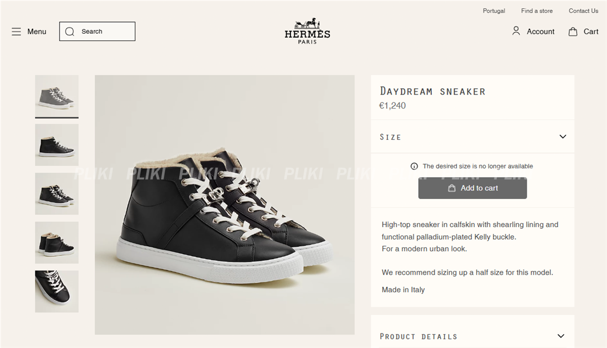This screenshot has width=607, height=348.
Task: Click the info icon next to availability message
Action: pos(414,166)
